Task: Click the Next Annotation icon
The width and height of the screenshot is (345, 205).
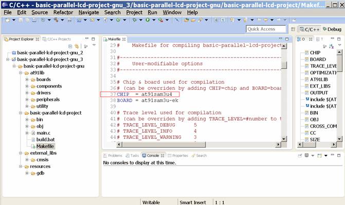Action: pos(232,20)
